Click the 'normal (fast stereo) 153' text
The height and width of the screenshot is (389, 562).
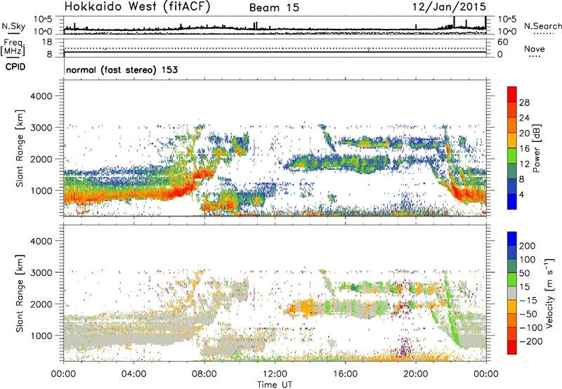(122, 70)
